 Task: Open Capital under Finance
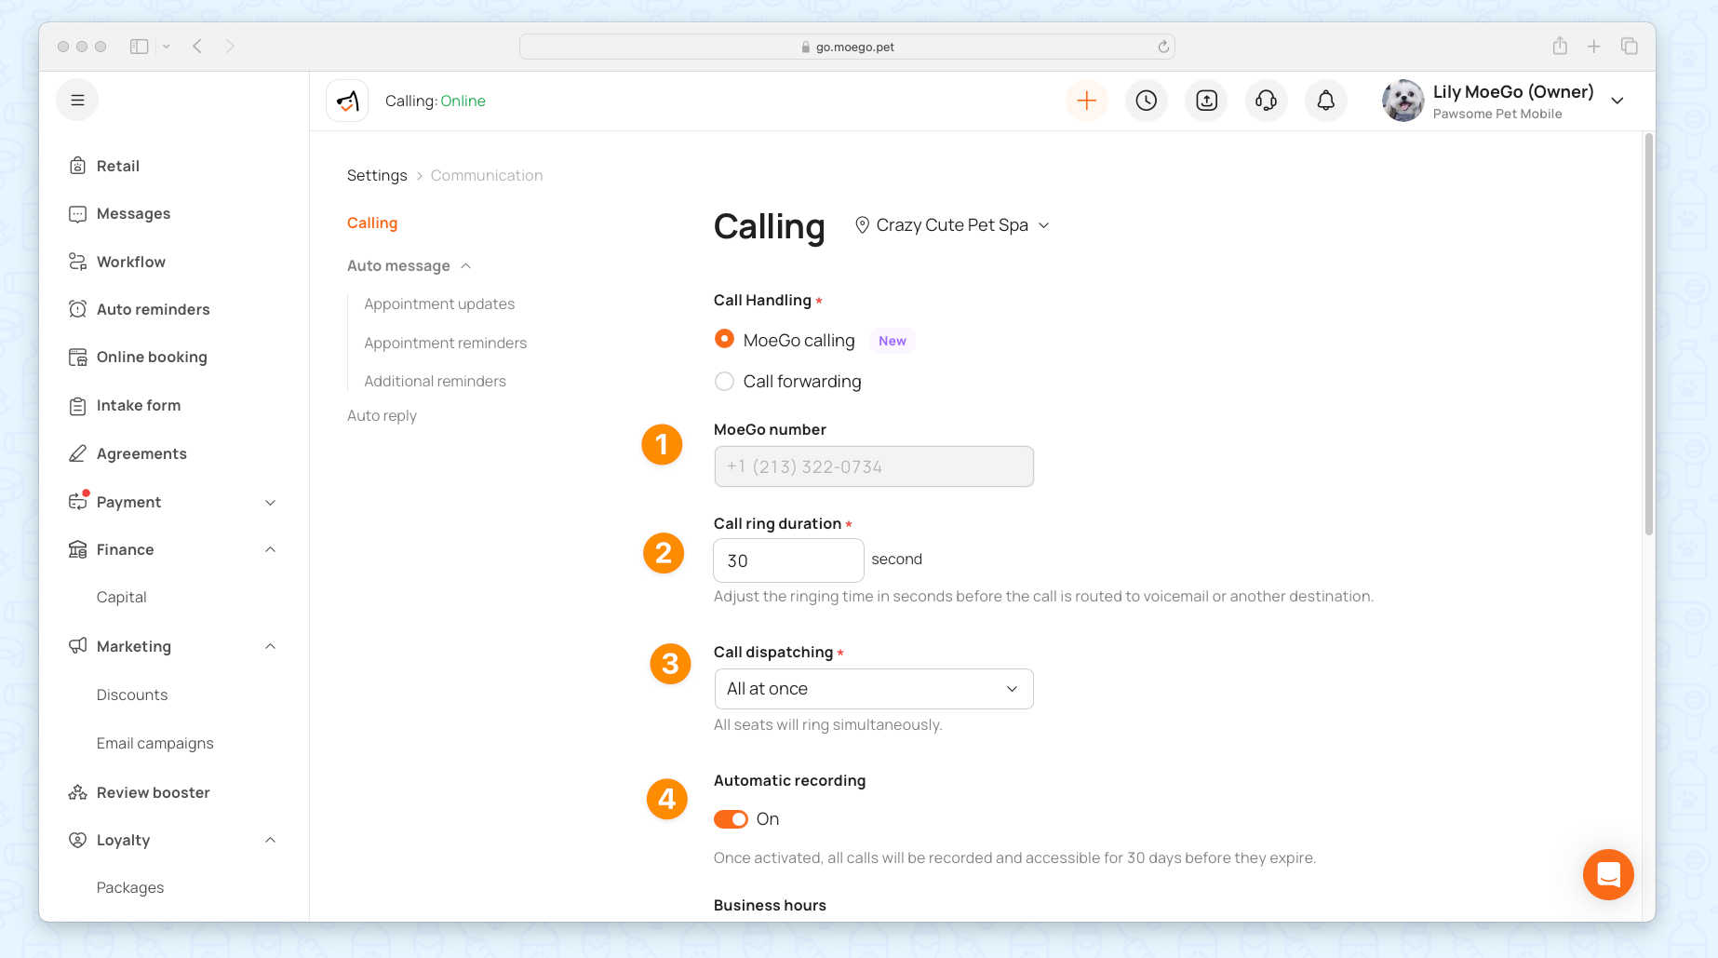click(x=122, y=598)
